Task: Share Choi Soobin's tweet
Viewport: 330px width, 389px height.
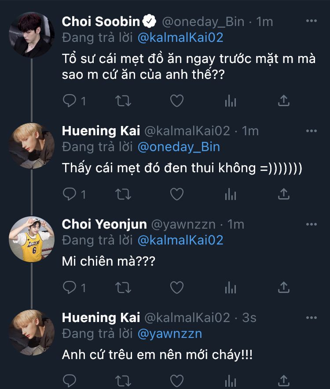Action: tap(284, 101)
